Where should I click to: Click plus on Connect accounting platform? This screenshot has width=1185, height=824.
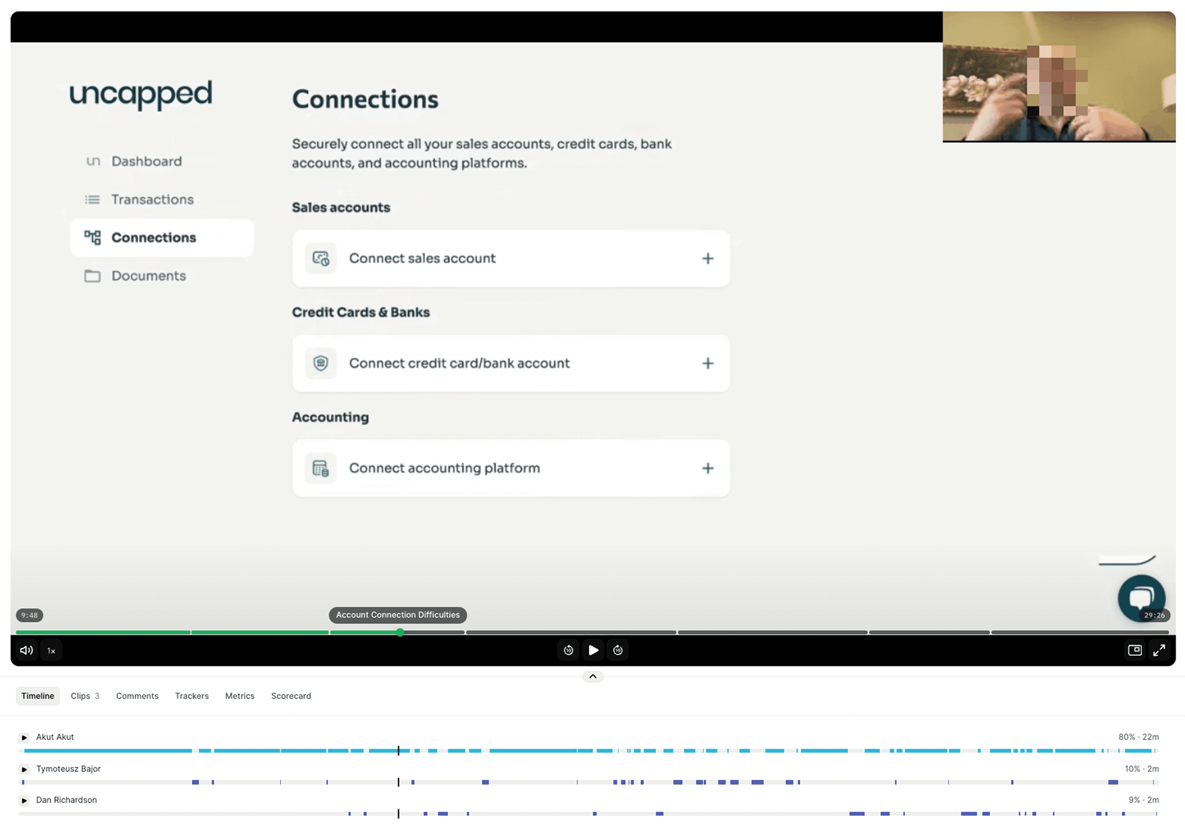tap(708, 468)
